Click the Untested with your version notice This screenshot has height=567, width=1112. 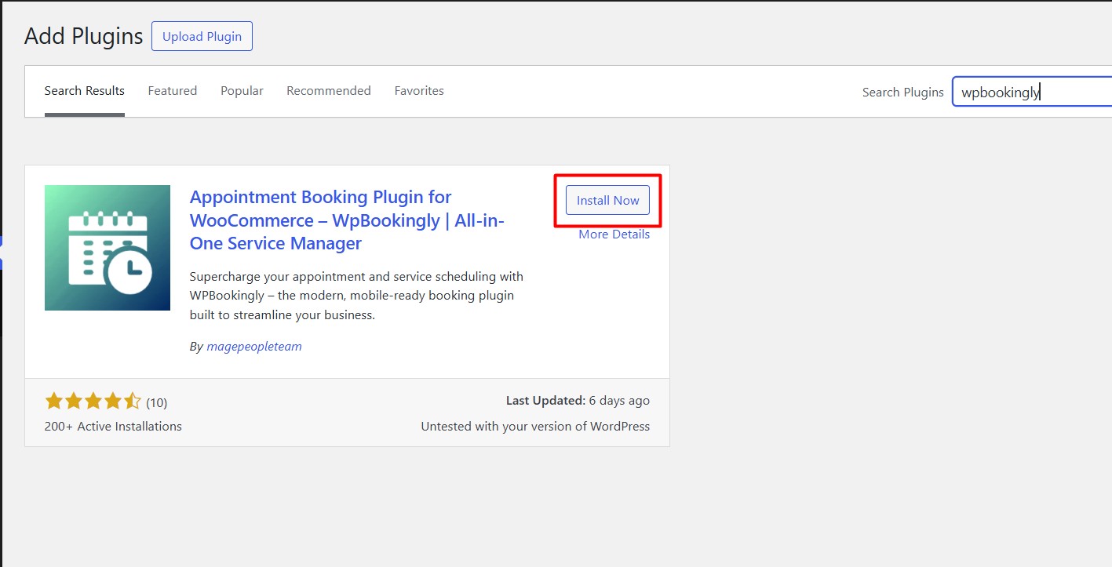(x=534, y=427)
